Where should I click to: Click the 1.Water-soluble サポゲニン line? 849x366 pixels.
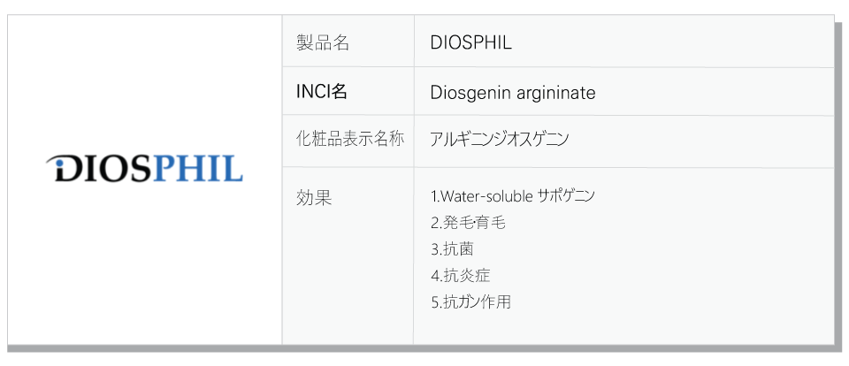tap(512, 196)
